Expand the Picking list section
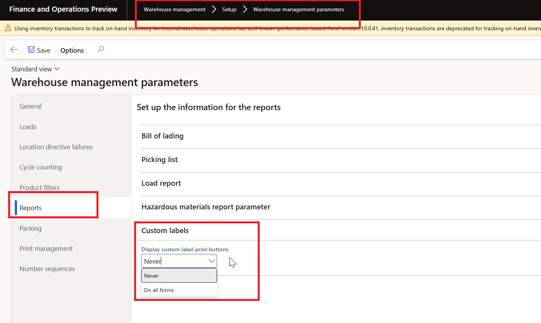The width and height of the screenshot is (541, 323). coord(340,160)
